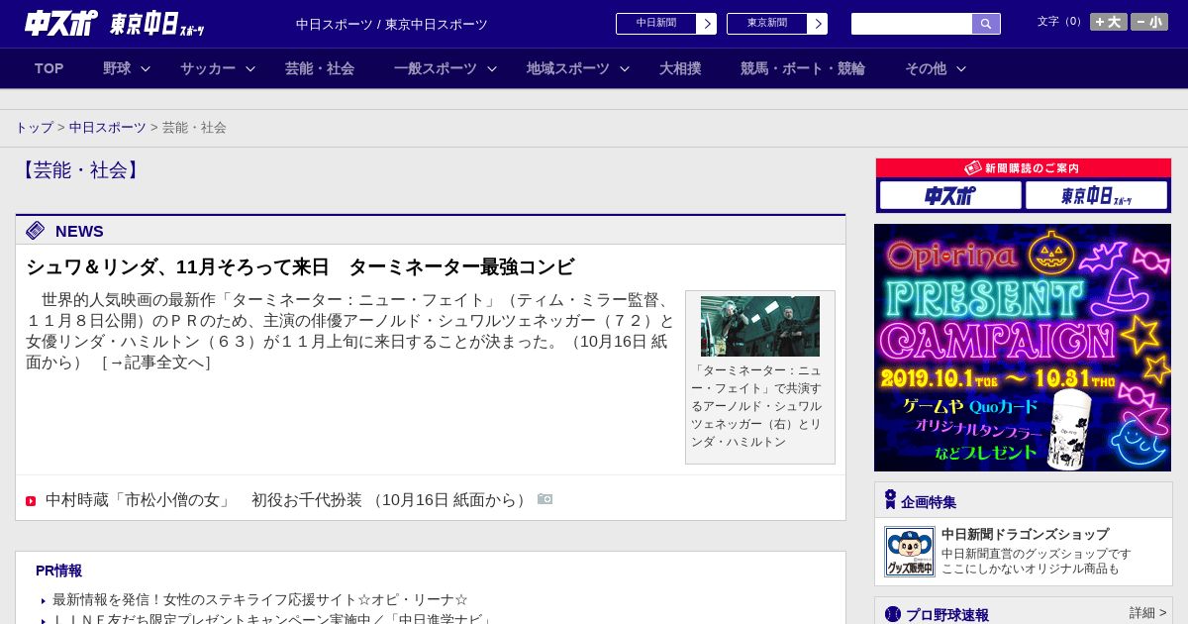This screenshot has height=624, width=1188.
Task: Click the ［→記事全文へ］ link
Action: [x=156, y=363]
